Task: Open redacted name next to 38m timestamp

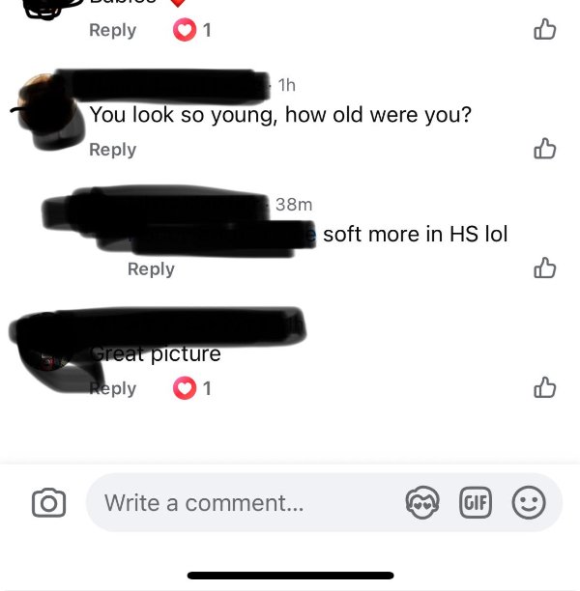Action: click(157, 206)
